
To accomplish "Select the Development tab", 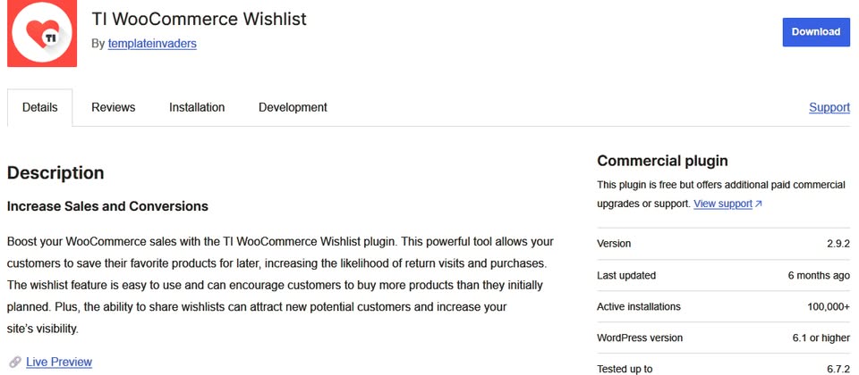I will click(x=293, y=108).
